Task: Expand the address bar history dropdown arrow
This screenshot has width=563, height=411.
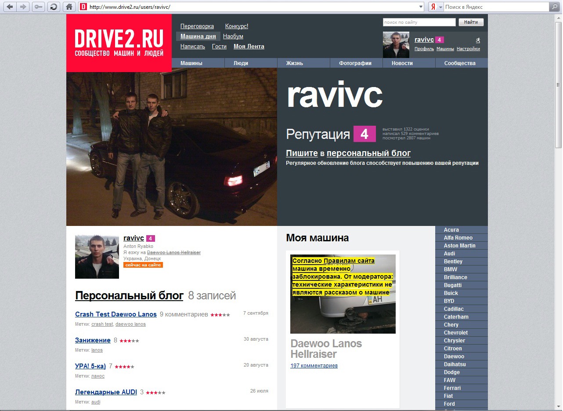Action: coord(421,7)
